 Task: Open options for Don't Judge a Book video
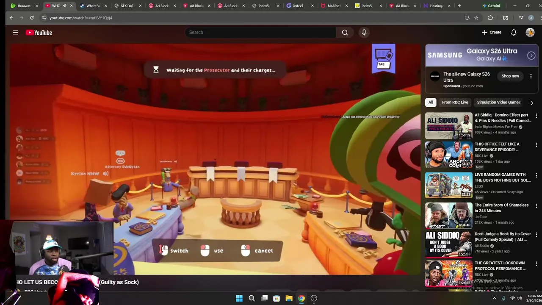click(536, 235)
